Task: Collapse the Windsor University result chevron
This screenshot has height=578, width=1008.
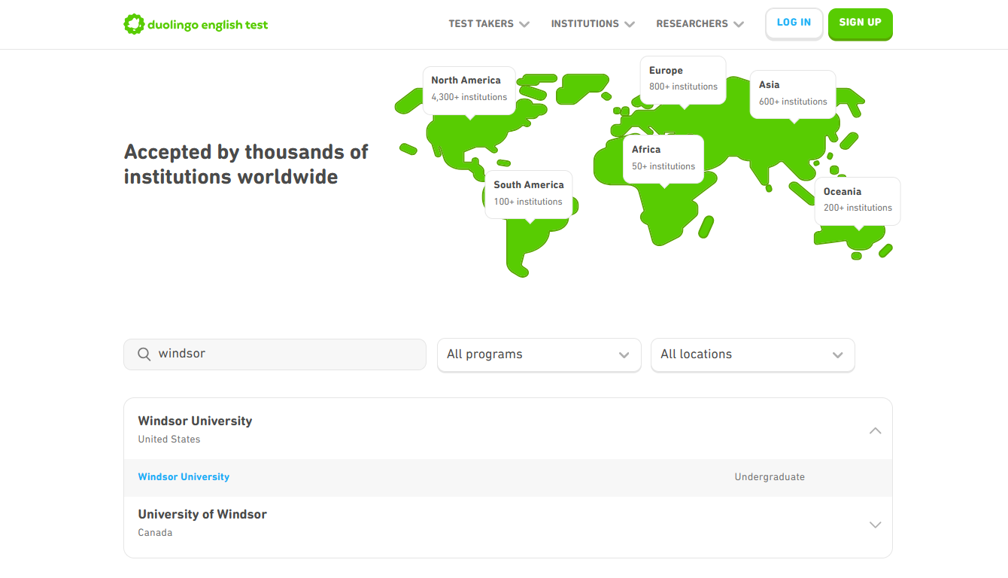Action: (875, 431)
